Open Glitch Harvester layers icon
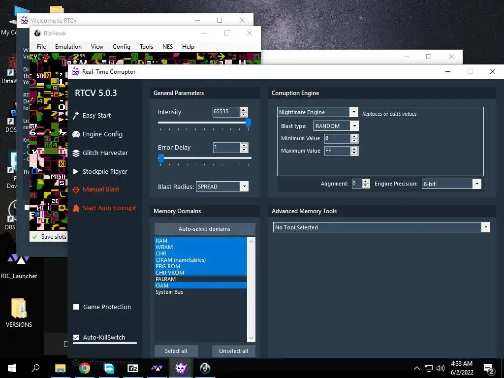Screen dimensions: 504x378 76,153
